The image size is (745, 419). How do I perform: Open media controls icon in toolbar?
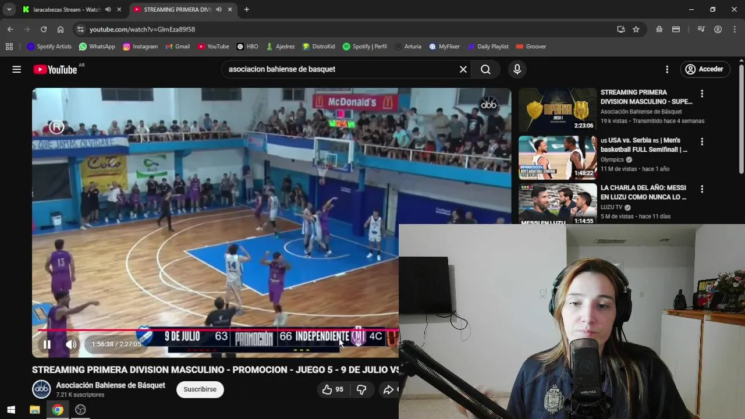pyautogui.click(x=701, y=29)
